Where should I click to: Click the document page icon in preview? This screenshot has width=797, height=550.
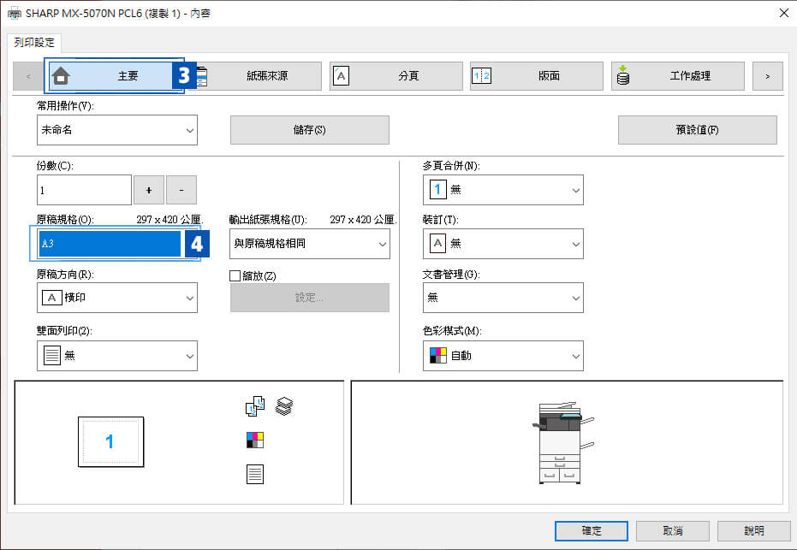[x=255, y=474]
